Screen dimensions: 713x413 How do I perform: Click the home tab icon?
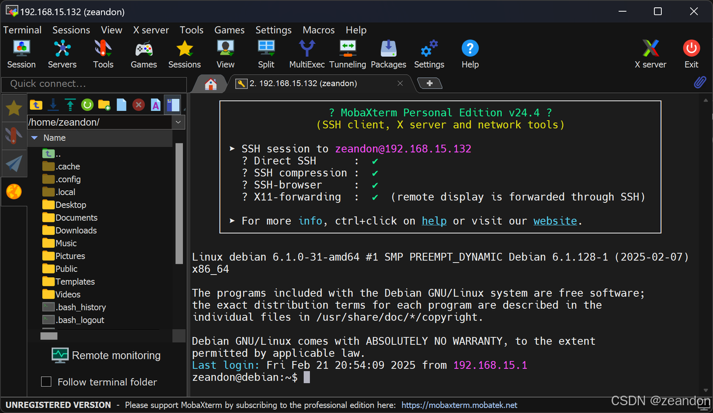211,84
